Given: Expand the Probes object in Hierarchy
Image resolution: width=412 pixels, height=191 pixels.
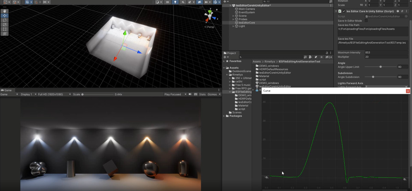Looking at the screenshot, I should [x=233, y=19].
